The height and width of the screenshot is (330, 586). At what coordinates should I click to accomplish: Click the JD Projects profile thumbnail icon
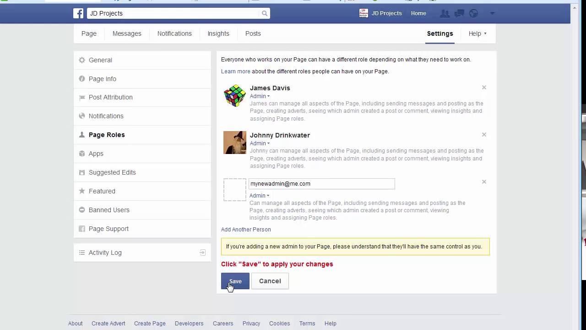click(x=364, y=13)
